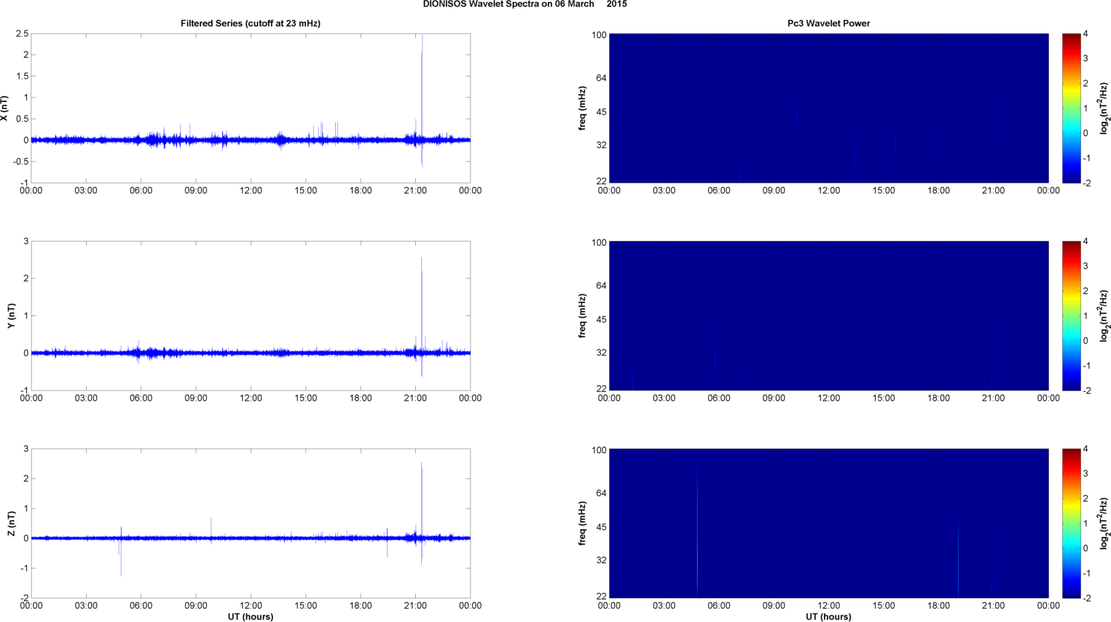The width and height of the screenshot is (1111, 622).
Task: Click UT (hours) label under bottom spectrogram
Action: click(x=828, y=617)
